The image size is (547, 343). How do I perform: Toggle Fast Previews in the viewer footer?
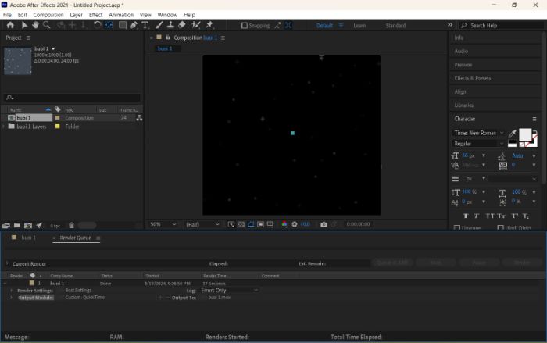[231, 224]
